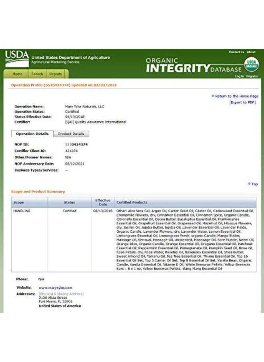Click the Contact Us link
The height and width of the screenshot is (362, 264).
[236, 52]
